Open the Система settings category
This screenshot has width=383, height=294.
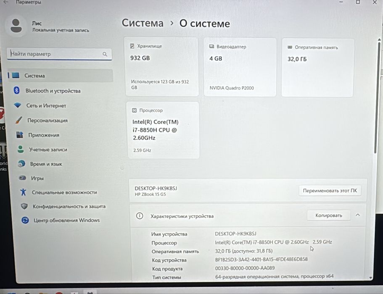(x=61, y=76)
